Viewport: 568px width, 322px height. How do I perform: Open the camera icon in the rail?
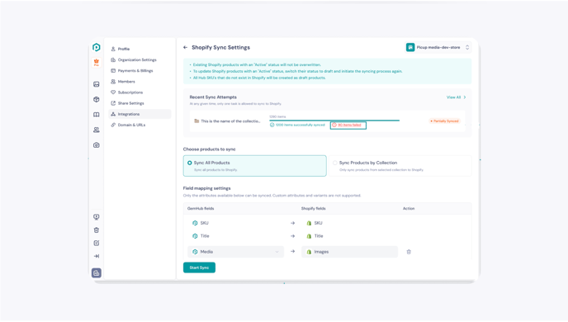coord(97,144)
